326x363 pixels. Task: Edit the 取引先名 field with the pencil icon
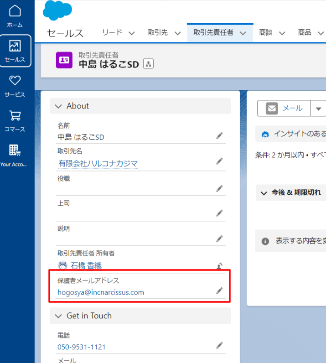[219, 161]
